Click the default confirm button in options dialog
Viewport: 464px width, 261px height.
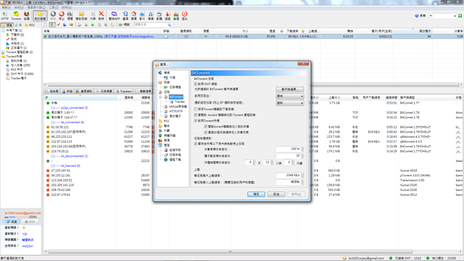click(256, 194)
